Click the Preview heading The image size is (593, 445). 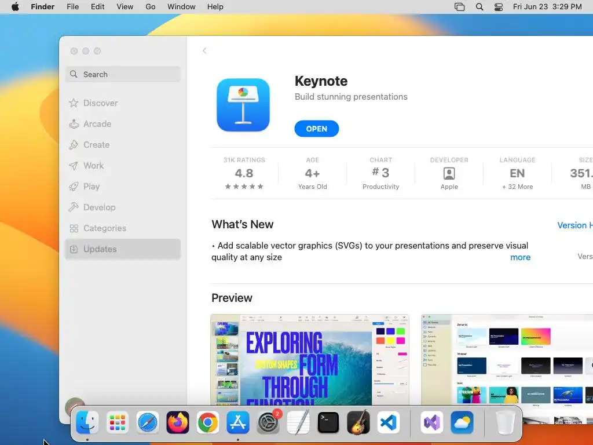232,298
